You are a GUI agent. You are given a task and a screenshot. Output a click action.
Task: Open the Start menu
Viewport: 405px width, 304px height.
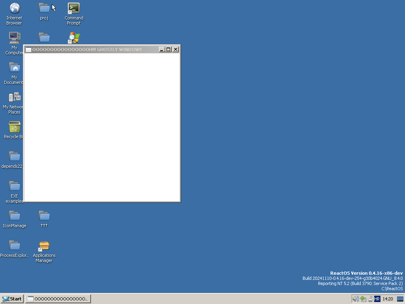point(12,299)
